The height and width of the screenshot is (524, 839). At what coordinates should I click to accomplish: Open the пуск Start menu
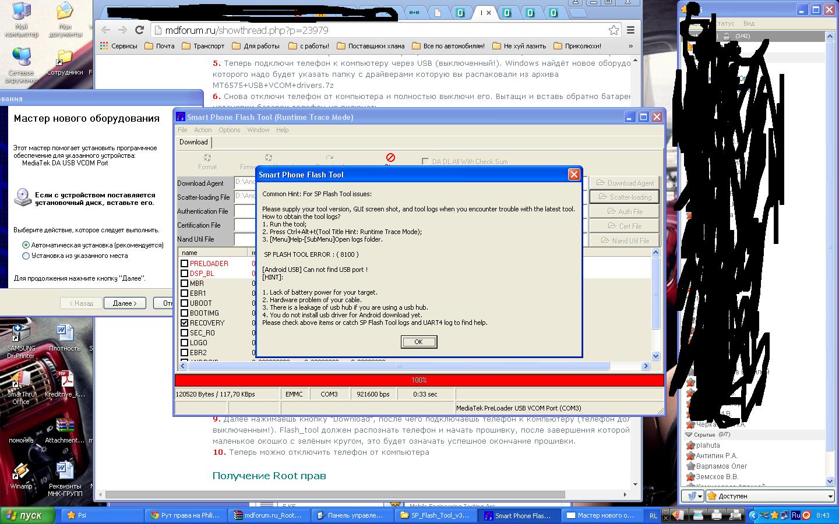[27, 515]
